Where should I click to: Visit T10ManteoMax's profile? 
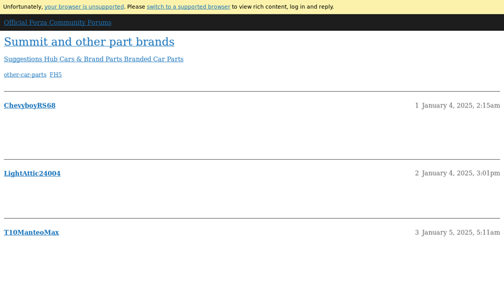pos(31,233)
